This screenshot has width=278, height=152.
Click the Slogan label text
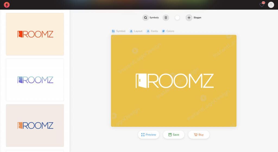tap(197, 18)
